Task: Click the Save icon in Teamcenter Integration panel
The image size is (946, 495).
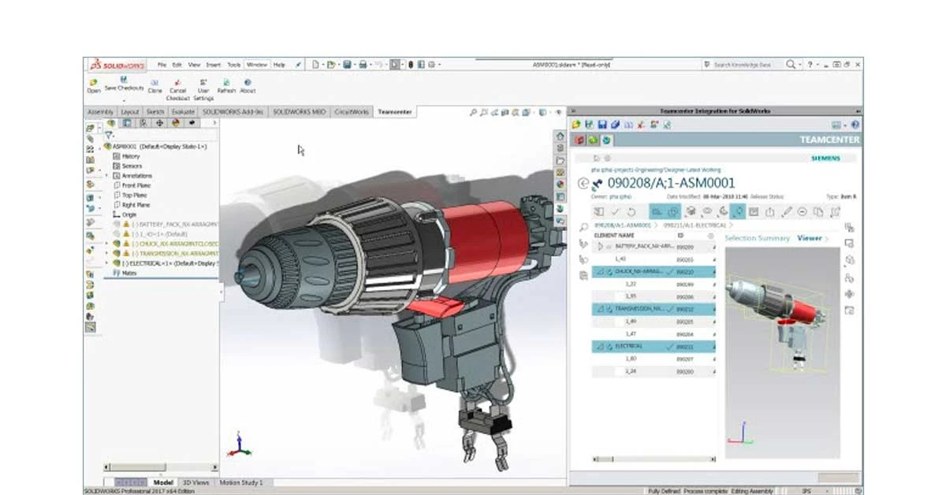Action: (x=601, y=124)
